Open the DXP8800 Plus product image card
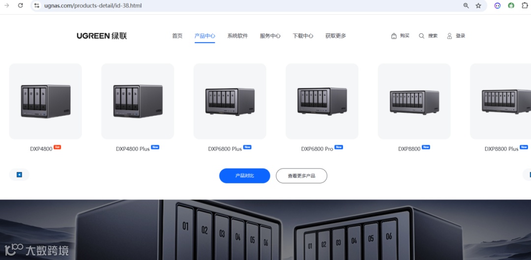The image size is (531, 260). (x=501, y=101)
